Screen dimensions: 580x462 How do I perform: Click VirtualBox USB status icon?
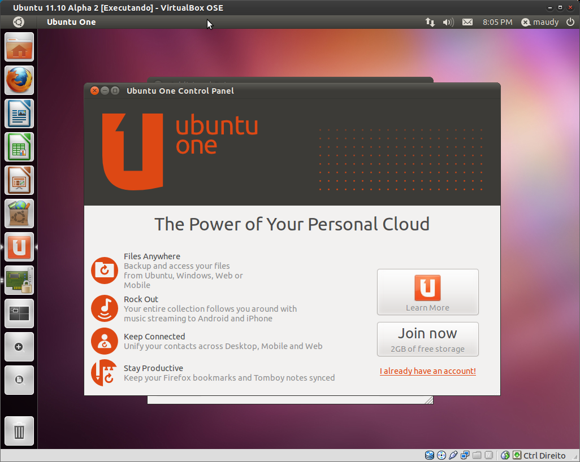[x=453, y=455]
